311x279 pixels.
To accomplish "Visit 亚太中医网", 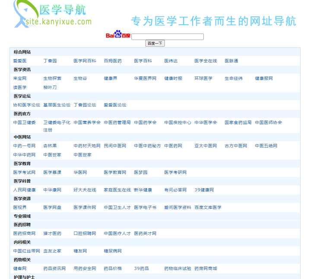I will point(206,146).
